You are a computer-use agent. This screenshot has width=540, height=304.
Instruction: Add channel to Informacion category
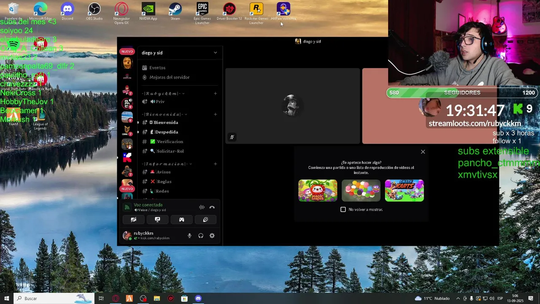(215, 164)
